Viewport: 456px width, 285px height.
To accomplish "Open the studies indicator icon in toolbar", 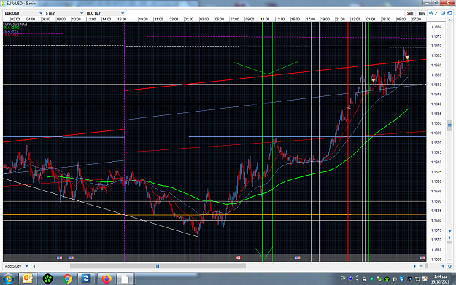I will coord(430,13).
